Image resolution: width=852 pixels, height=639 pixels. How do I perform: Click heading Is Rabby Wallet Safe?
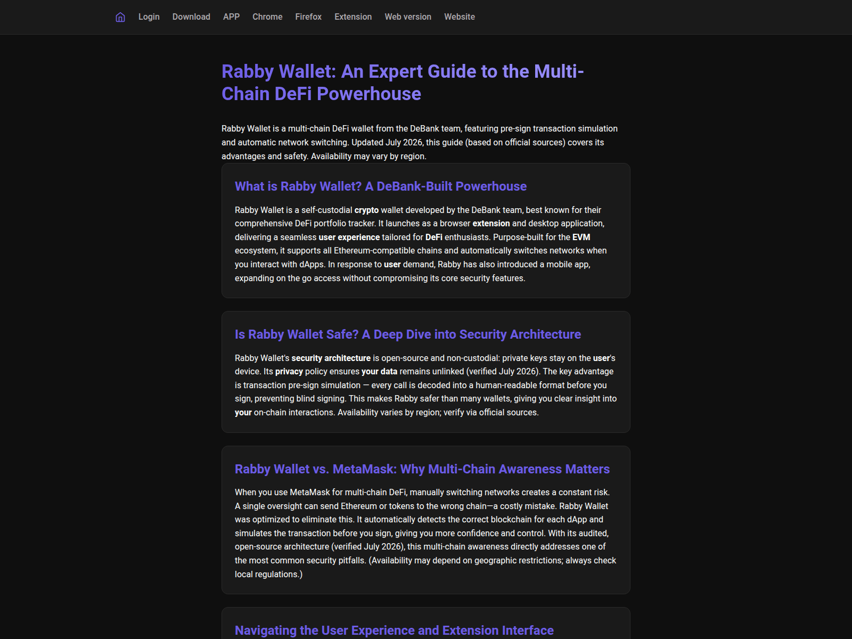click(x=408, y=334)
